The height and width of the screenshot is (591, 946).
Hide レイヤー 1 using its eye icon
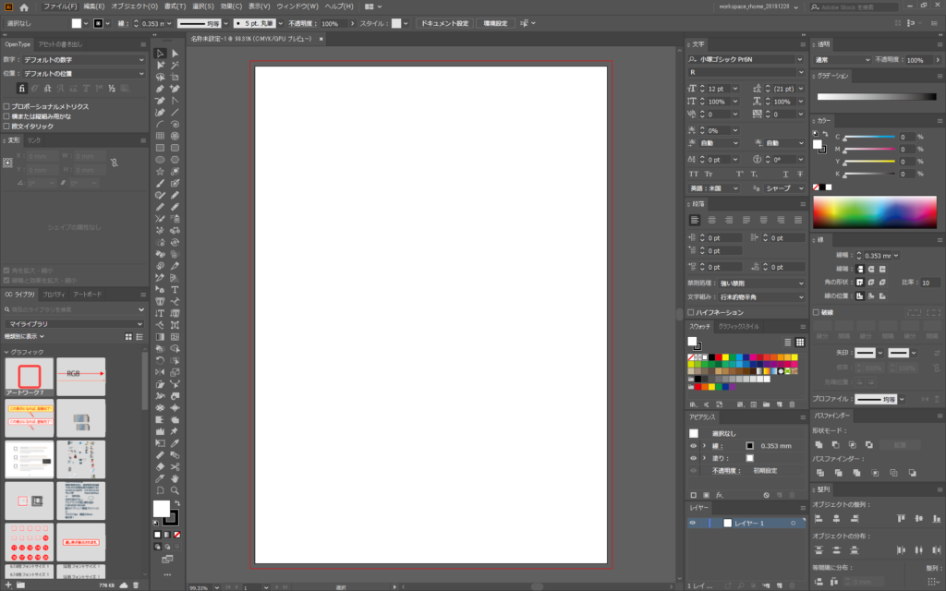[x=694, y=524]
